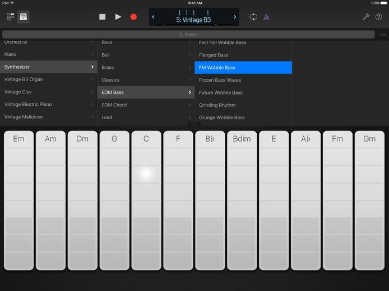
Task: Play the Fm chord strip
Action: [x=337, y=200]
